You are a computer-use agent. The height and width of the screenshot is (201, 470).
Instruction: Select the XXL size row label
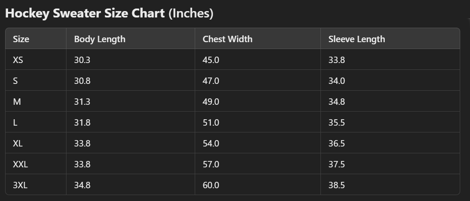[x=20, y=164]
